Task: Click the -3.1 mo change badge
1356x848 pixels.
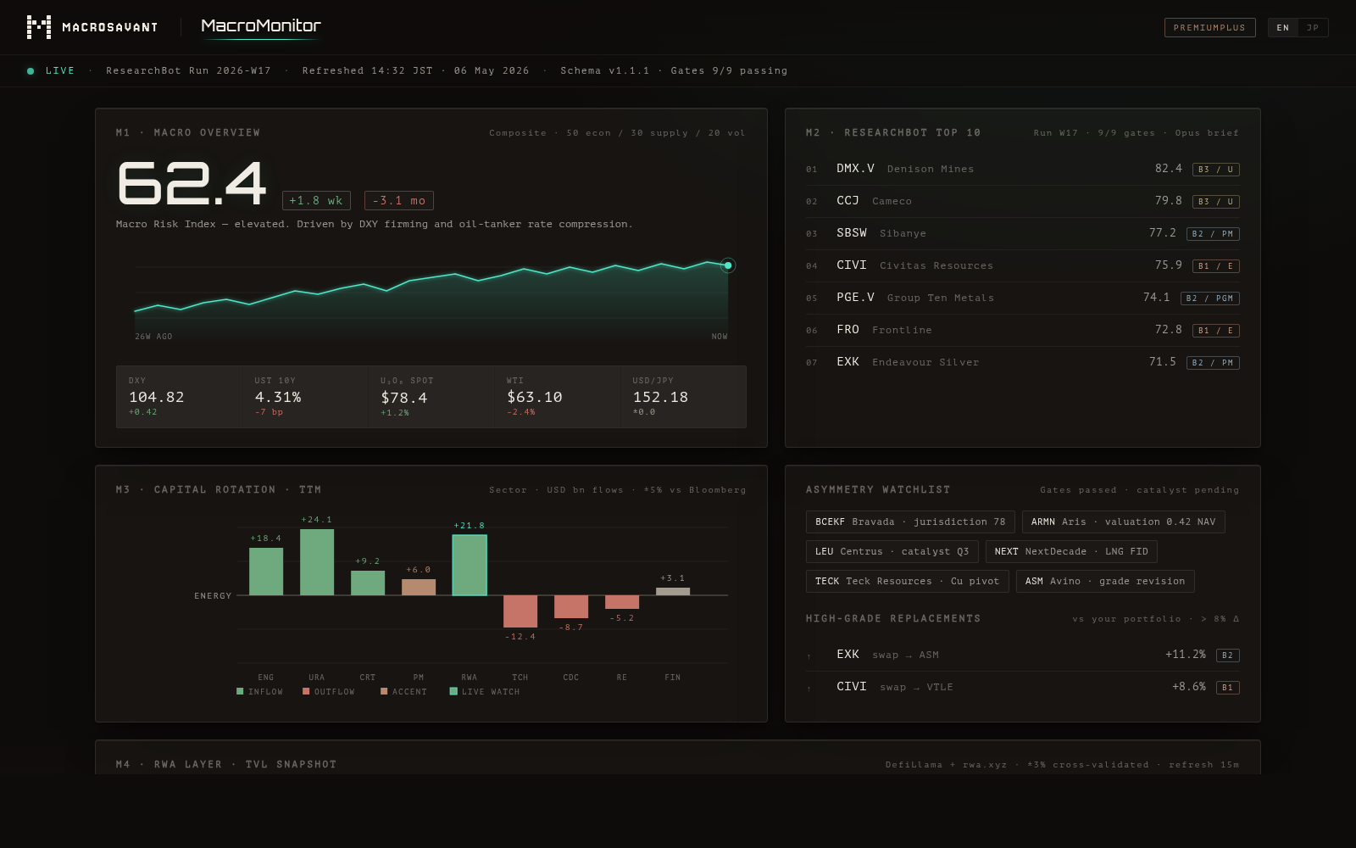Action: point(399,201)
